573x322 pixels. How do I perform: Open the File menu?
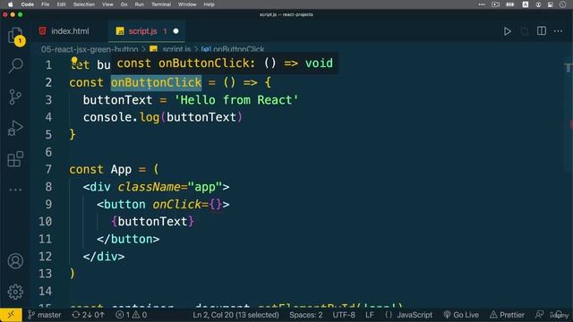coord(46,4)
